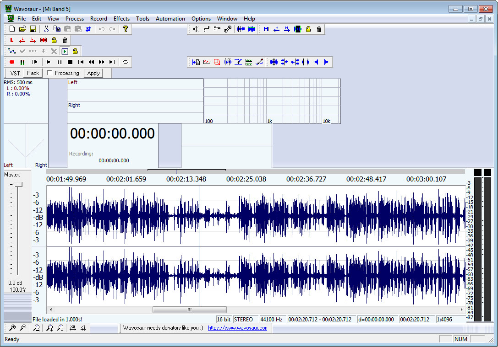This screenshot has height=347, width=498.
Task: Click the speaker volume icon
Action: point(196,29)
